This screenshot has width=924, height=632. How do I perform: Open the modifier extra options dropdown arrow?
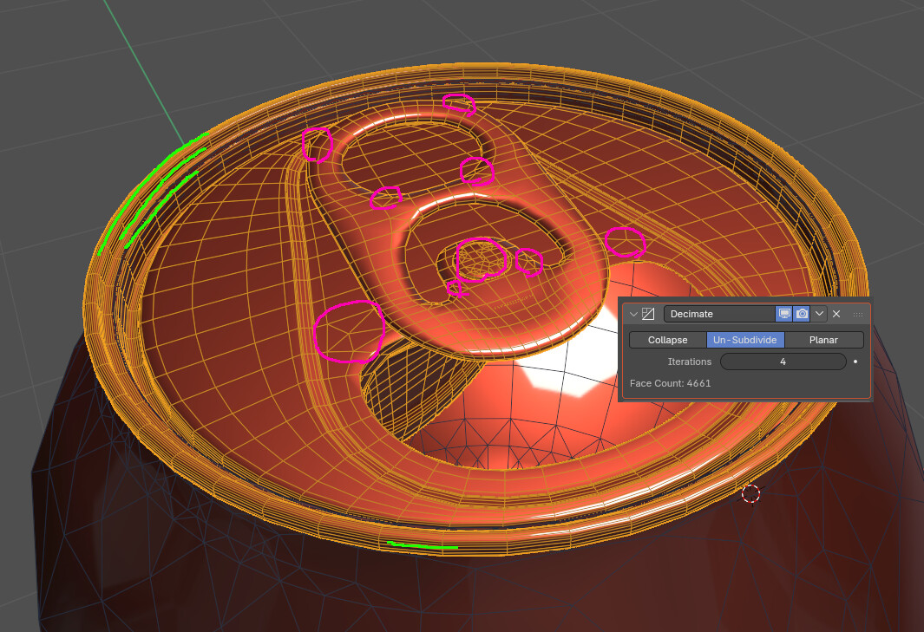819,314
